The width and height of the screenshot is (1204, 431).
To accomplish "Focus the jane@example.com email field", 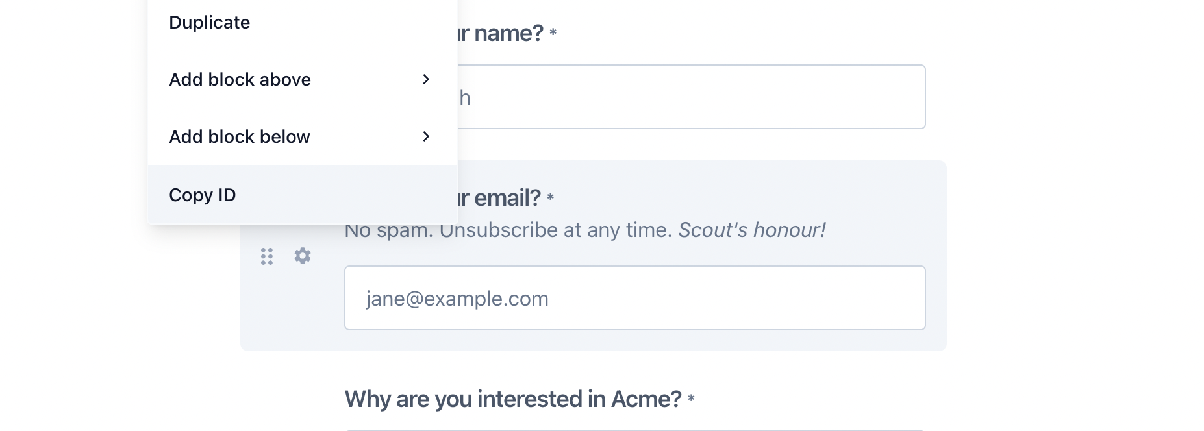I will point(634,298).
